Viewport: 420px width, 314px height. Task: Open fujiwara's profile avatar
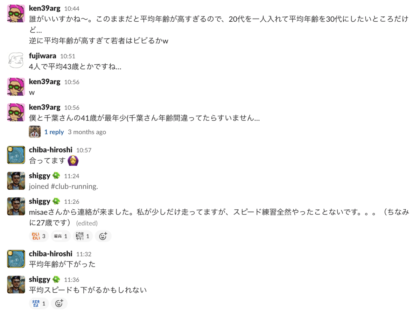coord(16,60)
